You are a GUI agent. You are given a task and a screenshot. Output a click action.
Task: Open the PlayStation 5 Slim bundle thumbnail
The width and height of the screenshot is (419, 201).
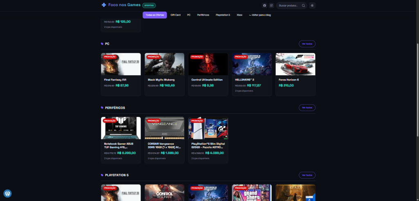pyautogui.click(x=208, y=128)
